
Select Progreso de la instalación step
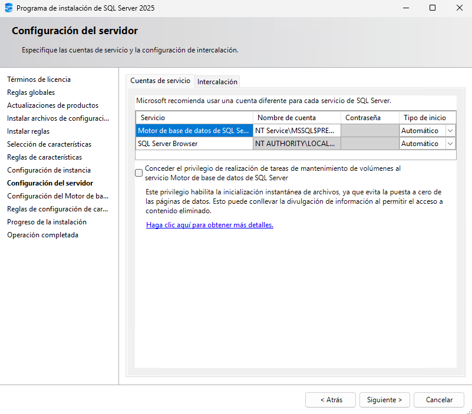click(x=47, y=222)
